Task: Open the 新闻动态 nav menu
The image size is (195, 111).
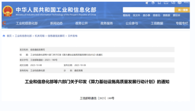Action: pyautogui.click(x=57, y=23)
